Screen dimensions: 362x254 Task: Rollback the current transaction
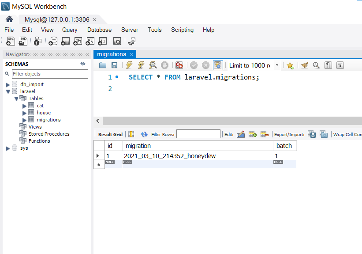click(x=205, y=65)
